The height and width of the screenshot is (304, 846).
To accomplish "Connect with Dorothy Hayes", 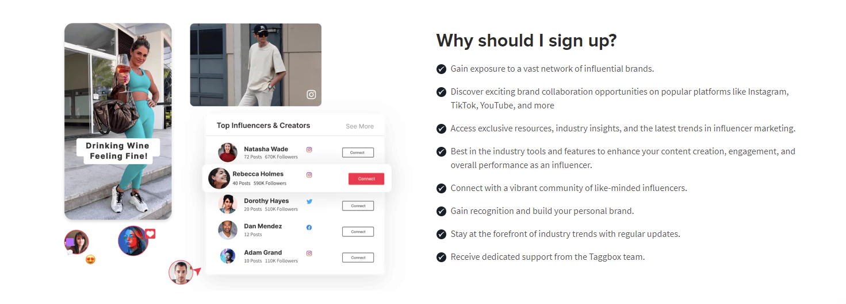I will (358, 205).
